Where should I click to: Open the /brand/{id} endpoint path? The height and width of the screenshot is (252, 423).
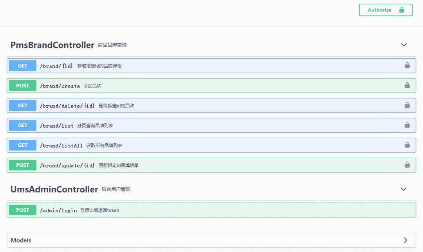tap(56, 66)
